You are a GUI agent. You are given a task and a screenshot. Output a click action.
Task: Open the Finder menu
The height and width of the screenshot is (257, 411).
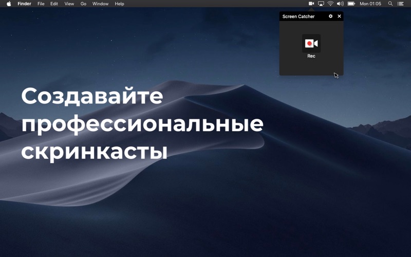point(24,4)
